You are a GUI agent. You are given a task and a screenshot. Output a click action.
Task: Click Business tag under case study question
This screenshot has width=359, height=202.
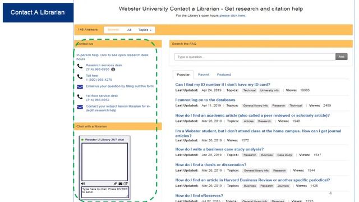(x=267, y=155)
